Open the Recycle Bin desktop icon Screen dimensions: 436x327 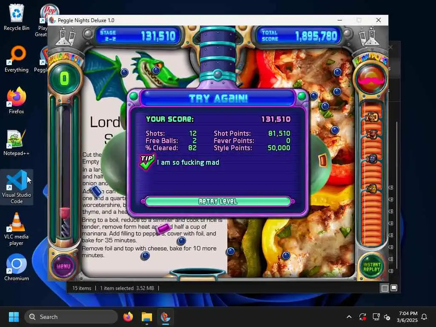17,17
